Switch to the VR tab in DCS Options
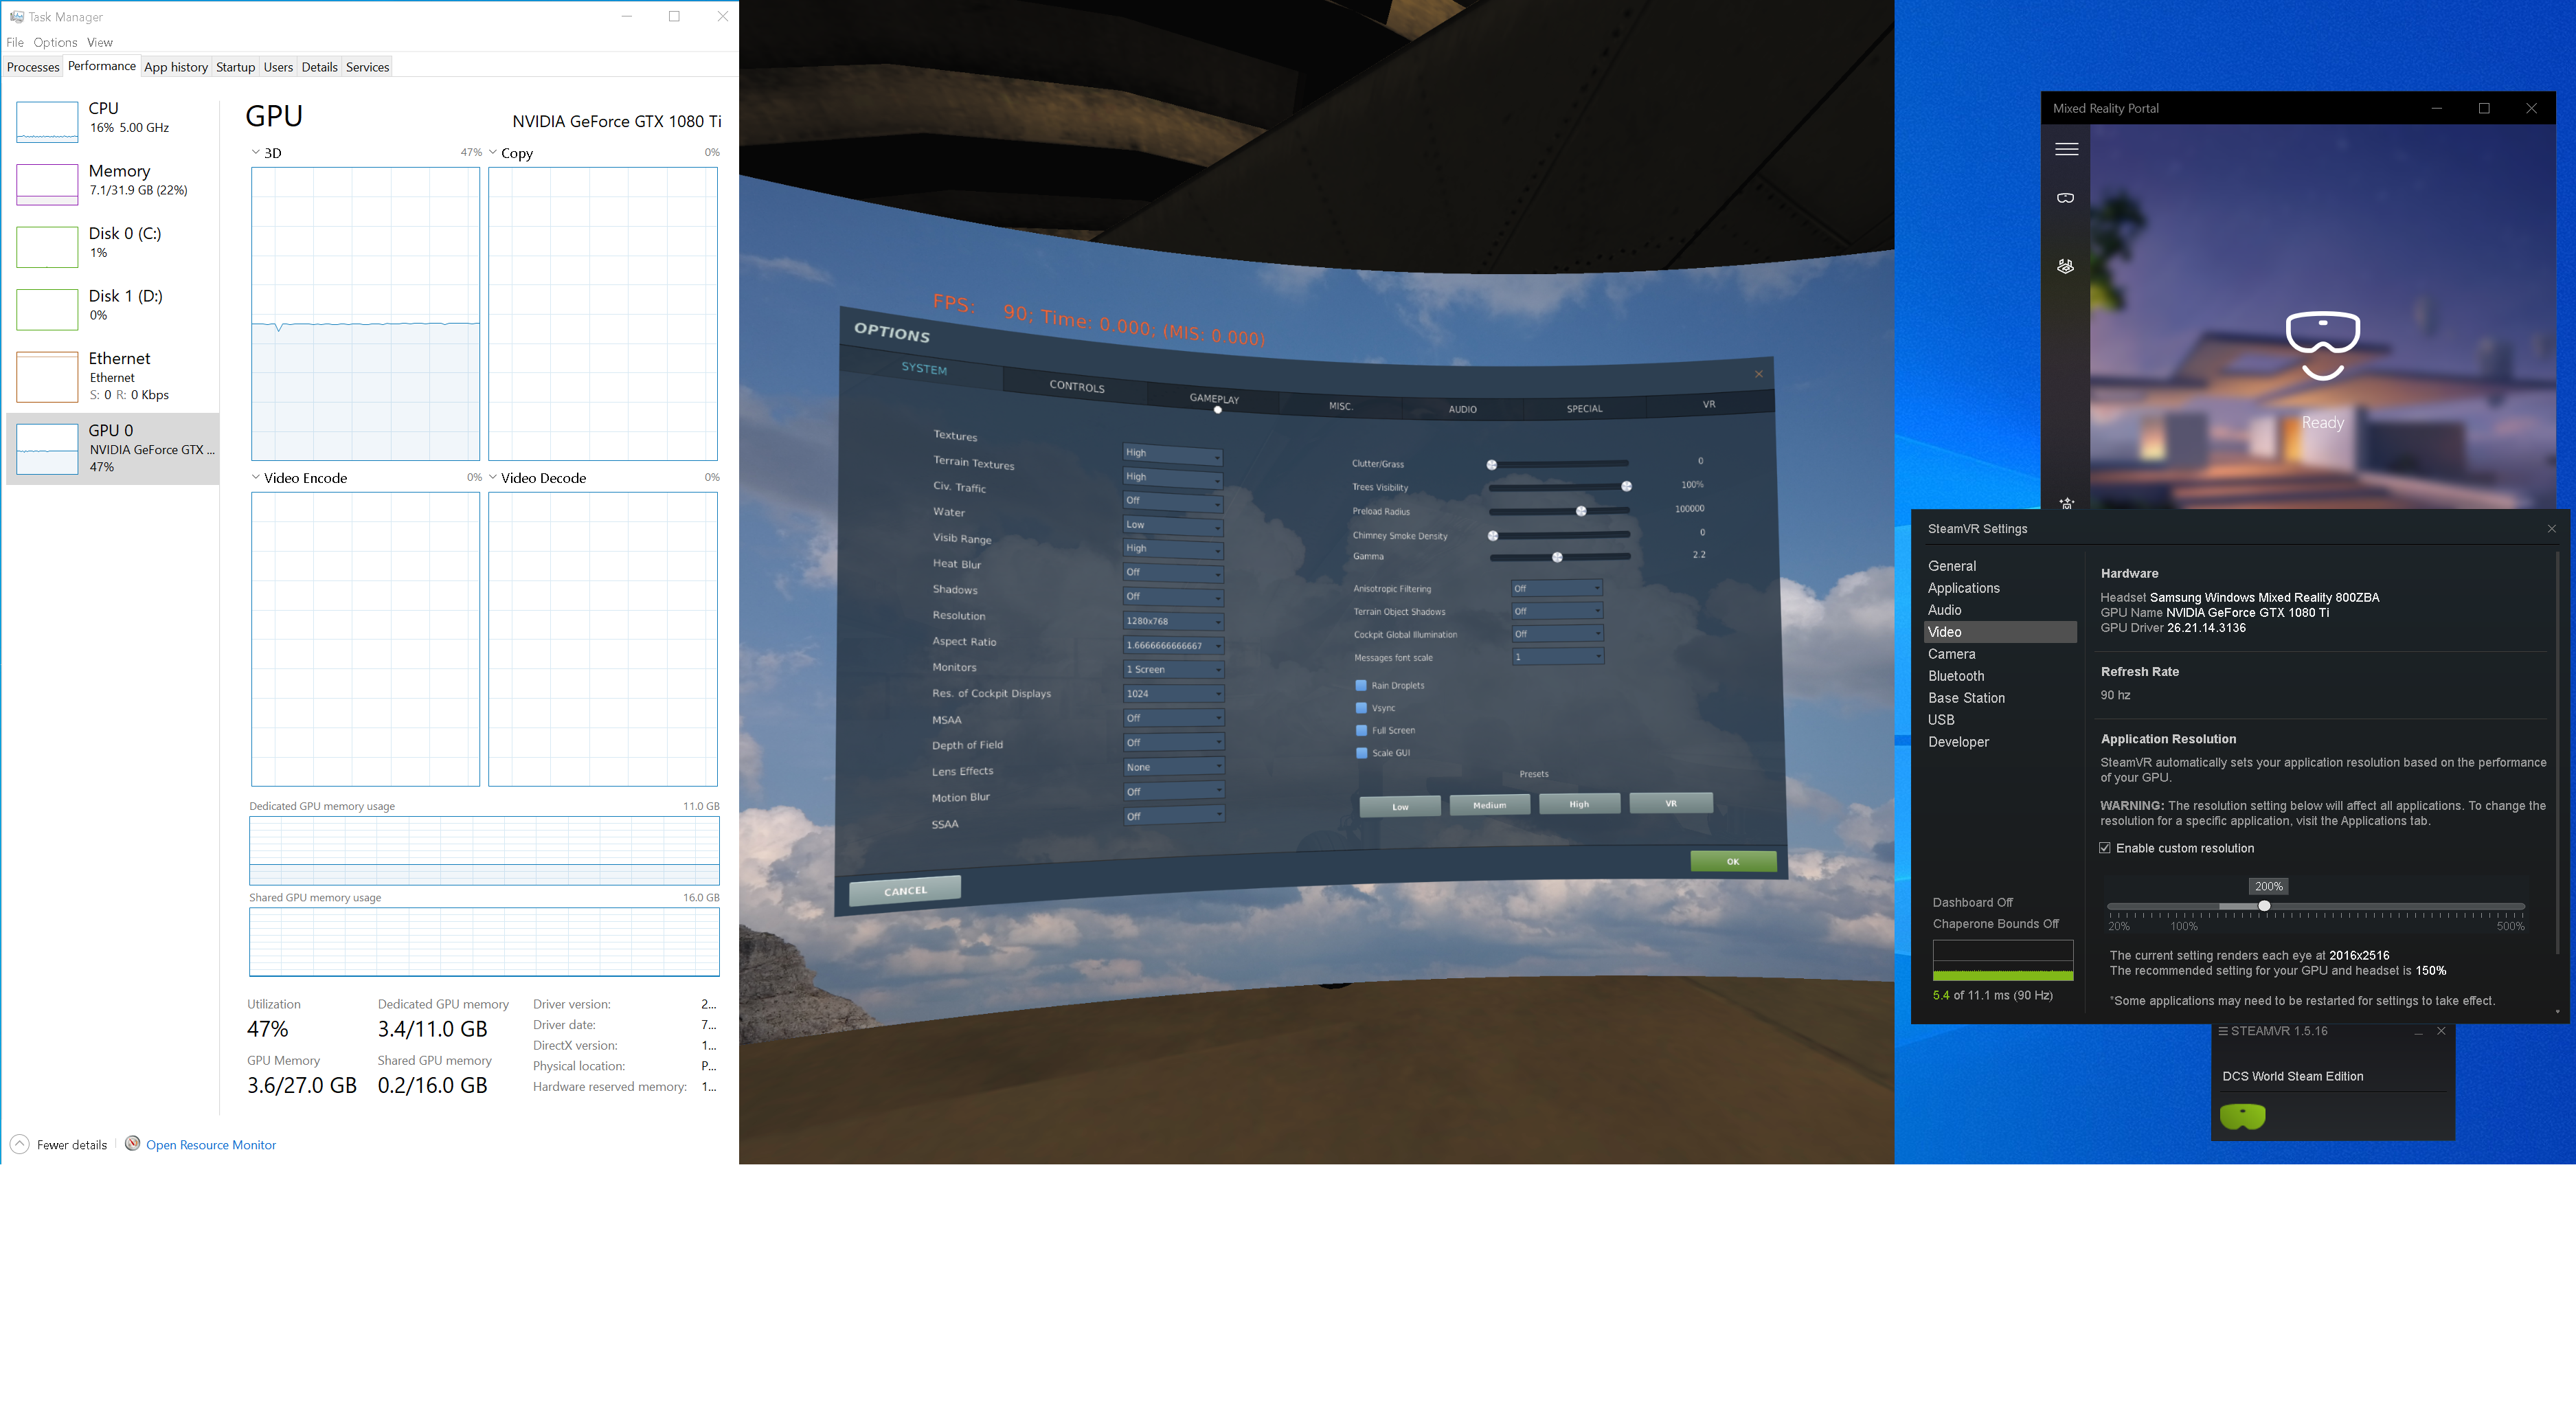 point(1709,404)
